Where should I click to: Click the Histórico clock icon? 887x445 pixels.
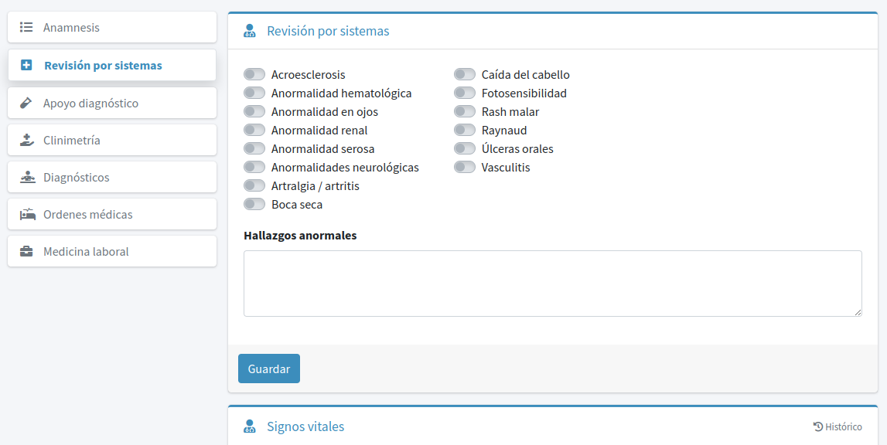click(x=818, y=426)
